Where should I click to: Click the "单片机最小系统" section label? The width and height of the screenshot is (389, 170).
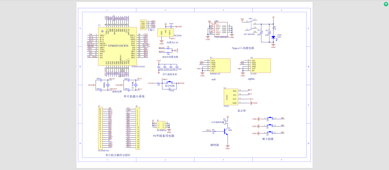[x=134, y=96]
